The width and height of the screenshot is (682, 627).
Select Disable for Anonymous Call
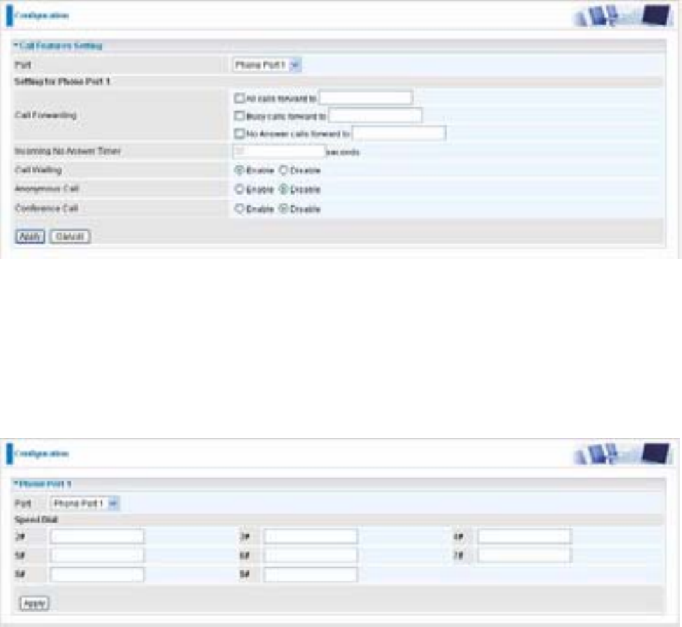(x=283, y=189)
